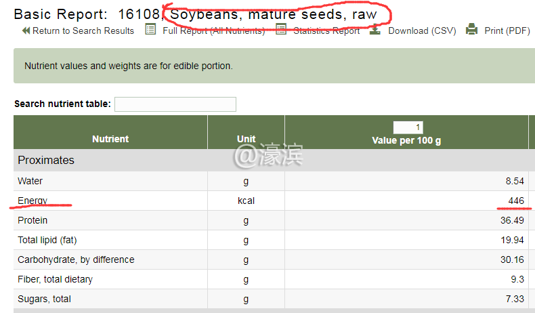Image resolution: width=535 pixels, height=313 pixels.
Task: Select the 446 kcal energy value
Action: (x=516, y=201)
